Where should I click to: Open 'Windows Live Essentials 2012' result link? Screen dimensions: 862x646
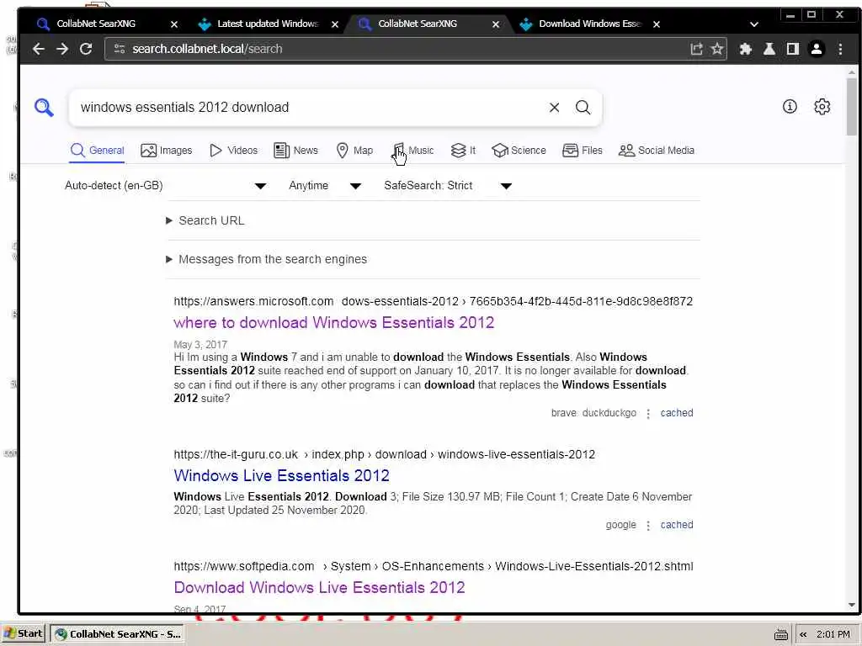(281, 476)
